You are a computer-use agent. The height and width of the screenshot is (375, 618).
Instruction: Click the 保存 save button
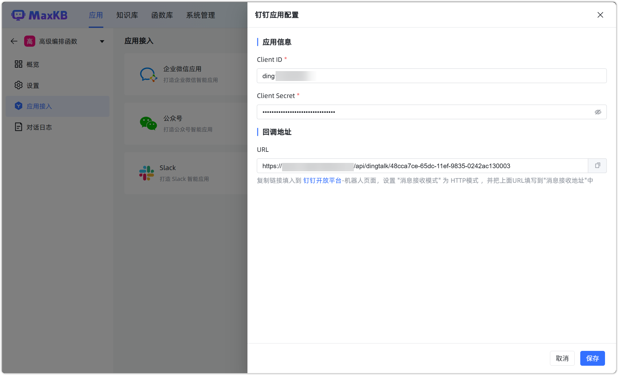(x=592, y=358)
